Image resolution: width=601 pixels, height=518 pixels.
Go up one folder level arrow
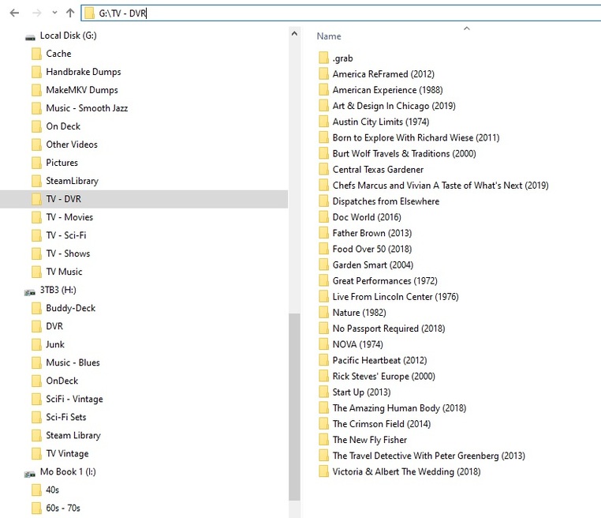[70, 13]
